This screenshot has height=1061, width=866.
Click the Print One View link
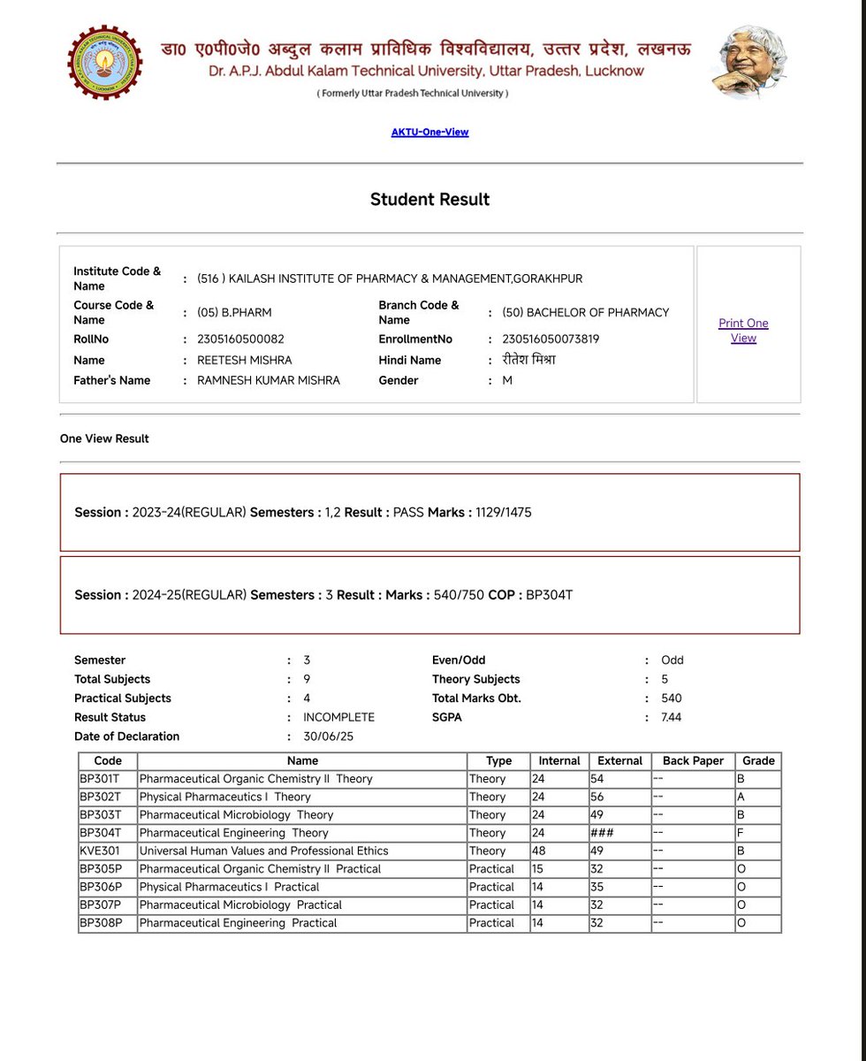(742, 331)
